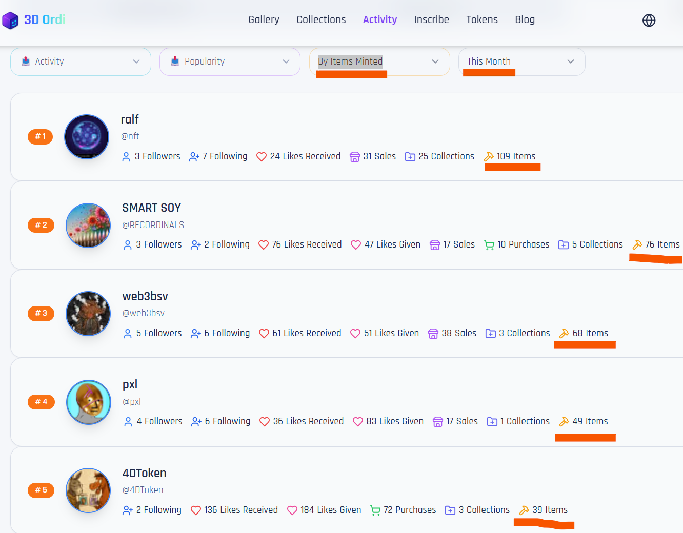
Task: Click ralf's likes received heart icon
Action: pyautogui.click(x=262, y=157)
